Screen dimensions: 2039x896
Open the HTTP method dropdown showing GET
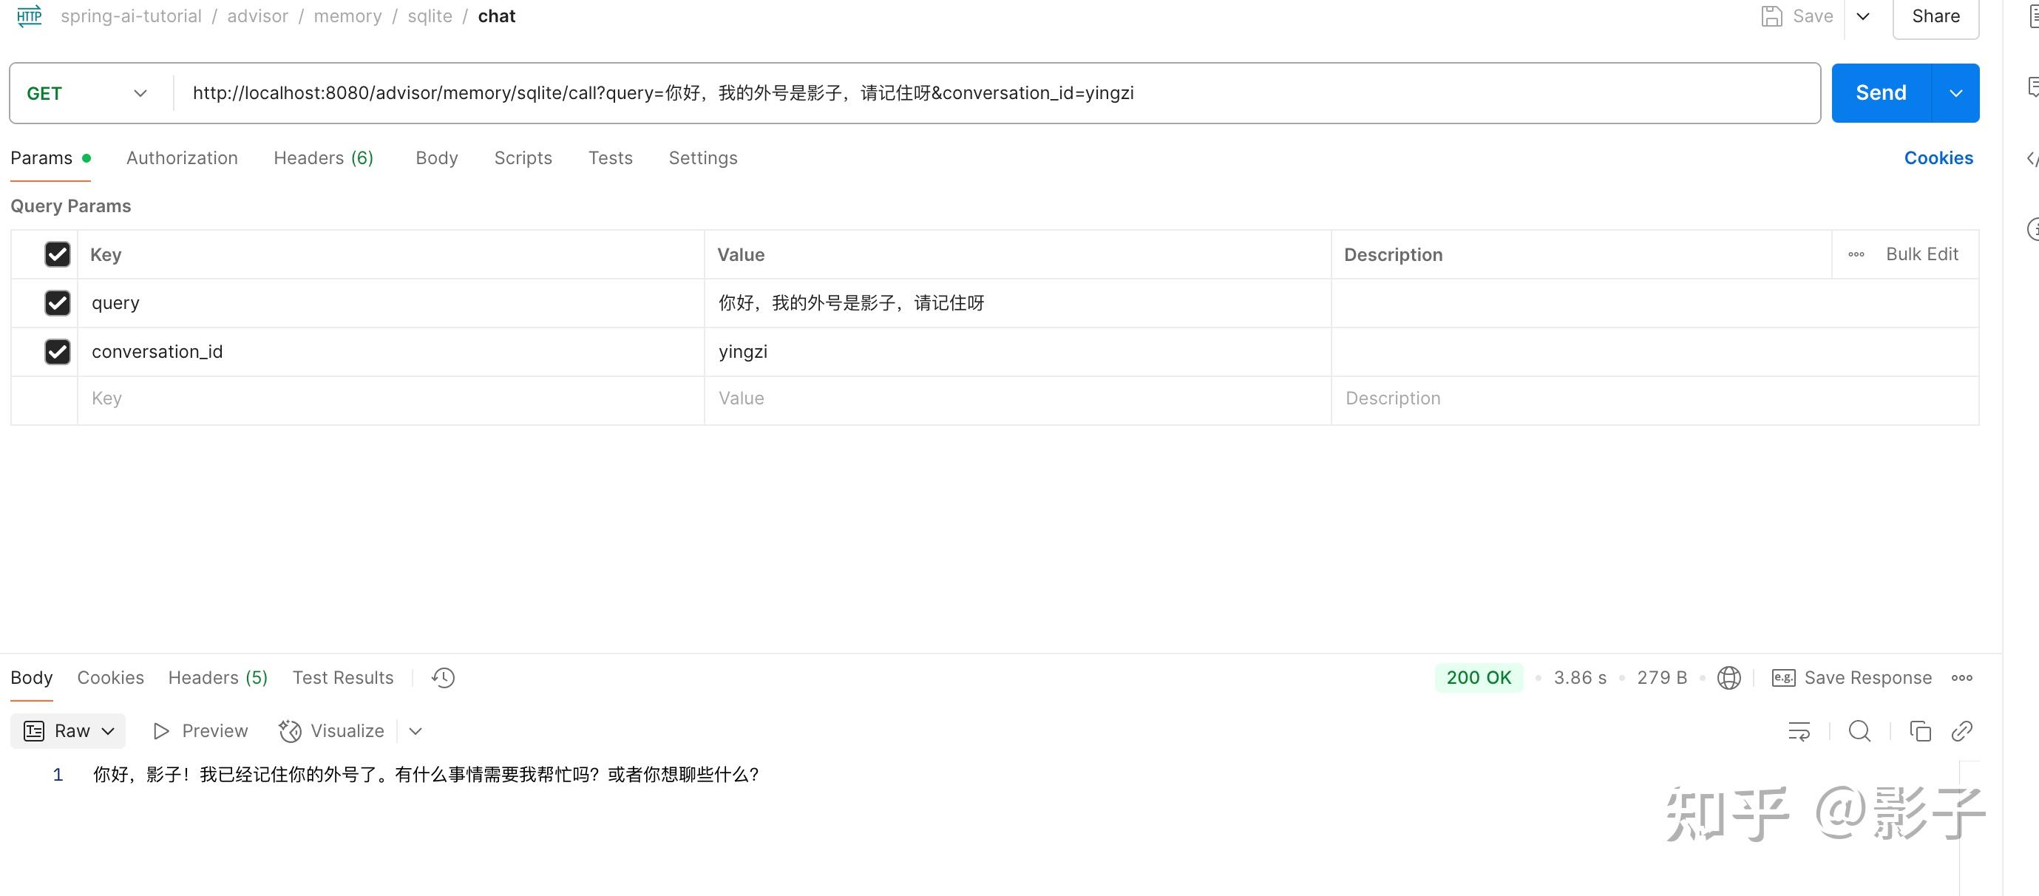pyautogui.click(x=87, y=92)
